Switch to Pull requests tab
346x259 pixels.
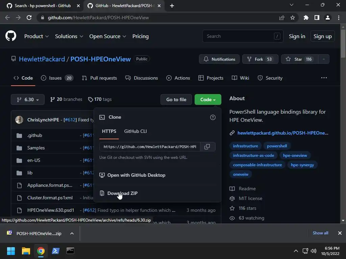pyautogui.click(x=99, y=78)
